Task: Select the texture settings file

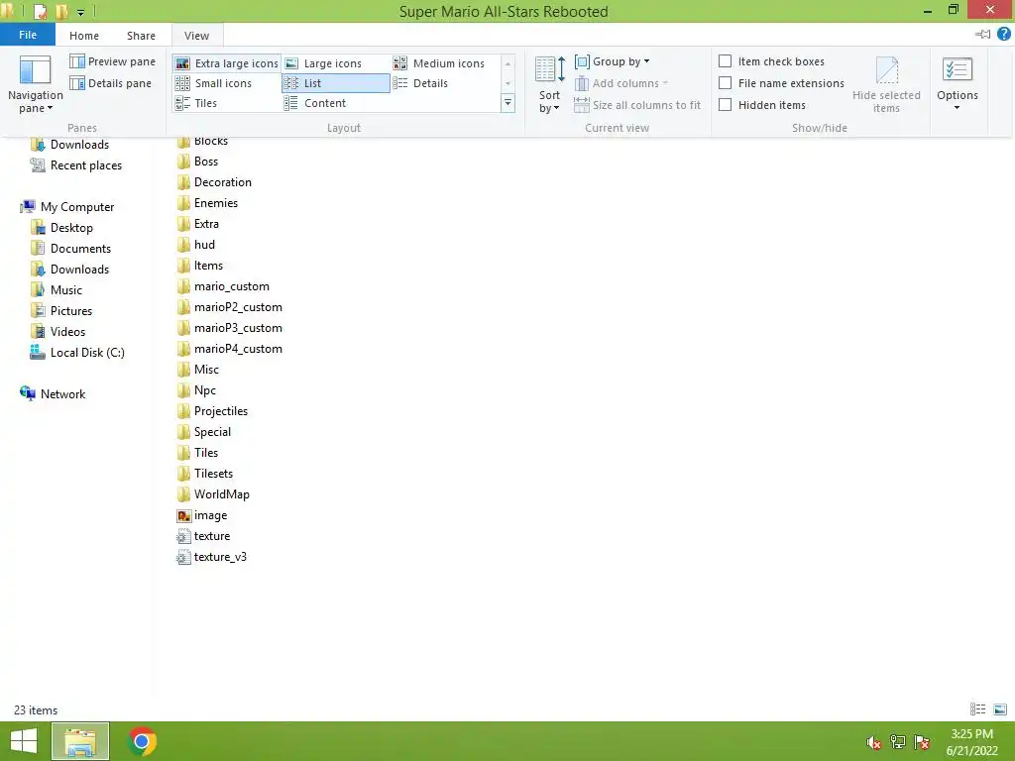Action: (203, 536)
